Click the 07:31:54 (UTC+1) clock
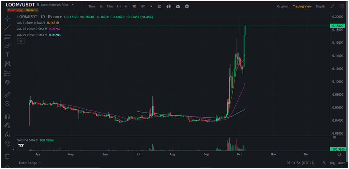This screenshot has width=349, height=169. pos(300,163)
